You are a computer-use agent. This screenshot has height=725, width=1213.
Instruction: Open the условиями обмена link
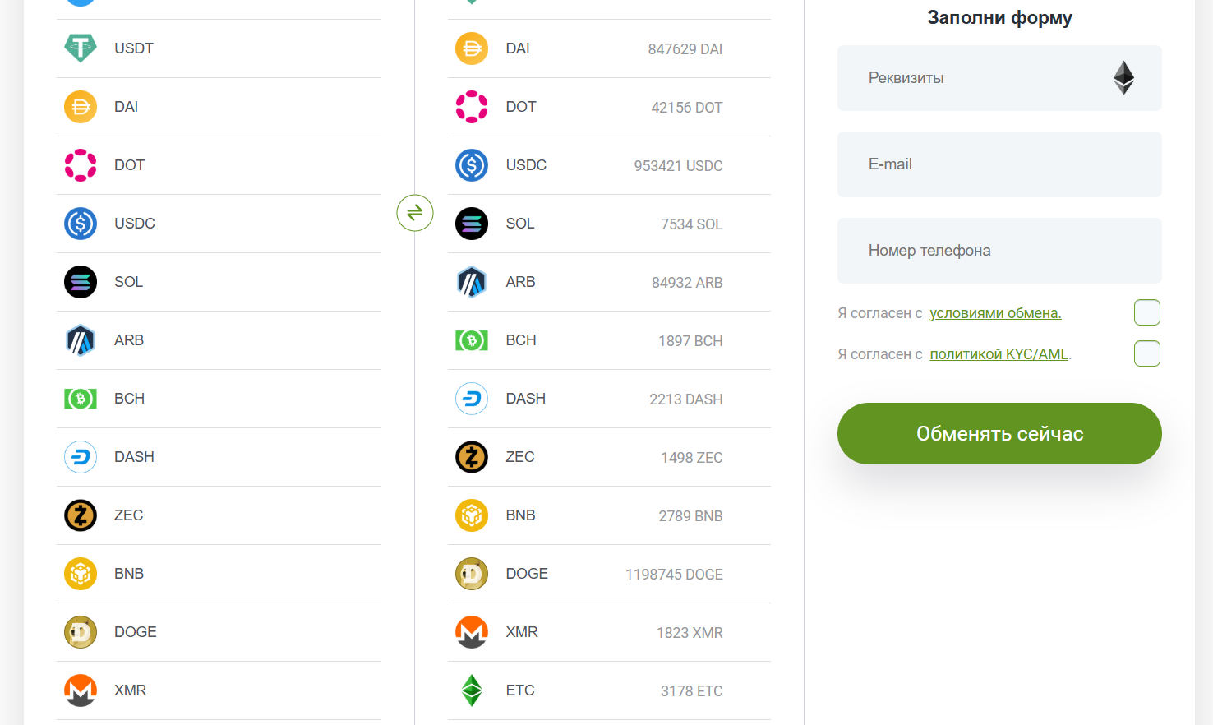tap(995, 313)
